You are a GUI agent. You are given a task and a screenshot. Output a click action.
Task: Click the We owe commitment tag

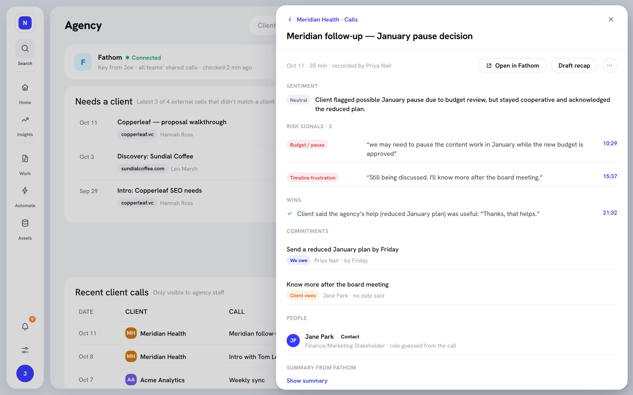pyautogui.click(x=298, y=260)
